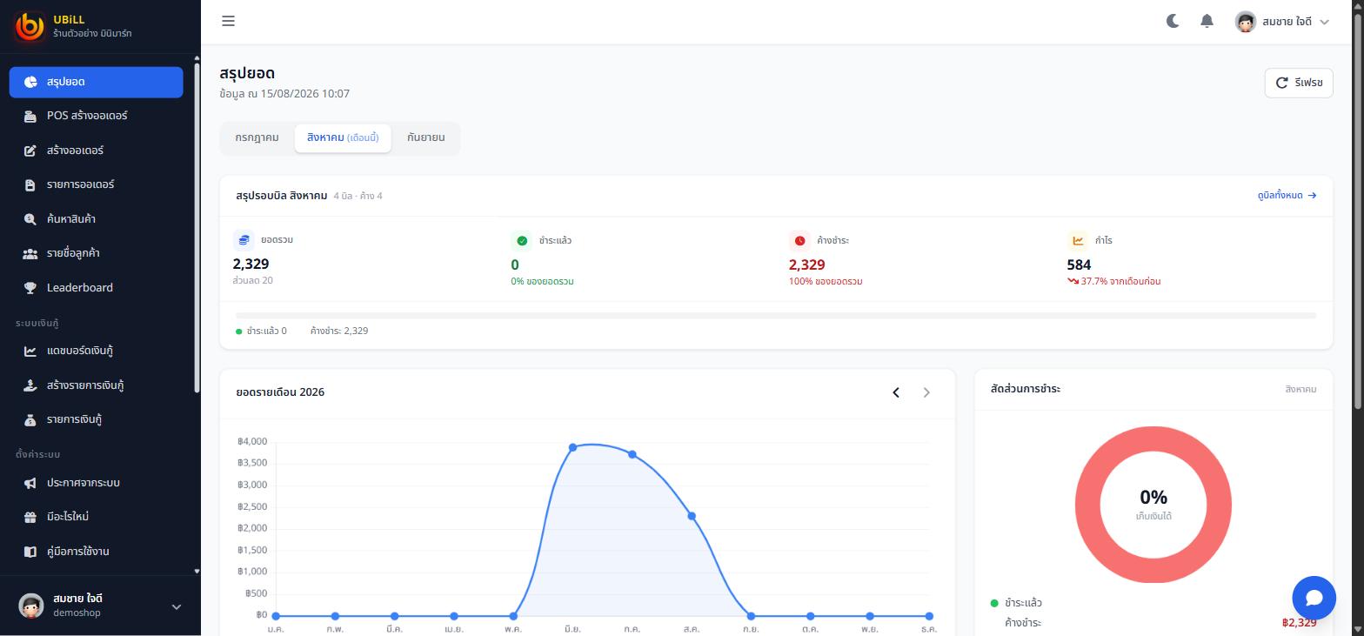
Task: Switch to the กรกฎาคม month tab
Action: point(257,137)
